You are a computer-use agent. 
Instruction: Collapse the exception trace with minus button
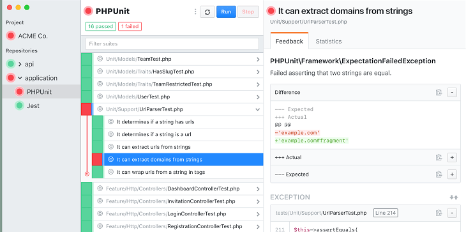pos(452,213)
